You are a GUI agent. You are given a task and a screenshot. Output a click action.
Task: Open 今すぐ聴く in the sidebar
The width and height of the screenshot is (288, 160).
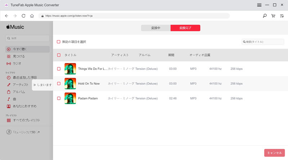(x=27, y=49)
